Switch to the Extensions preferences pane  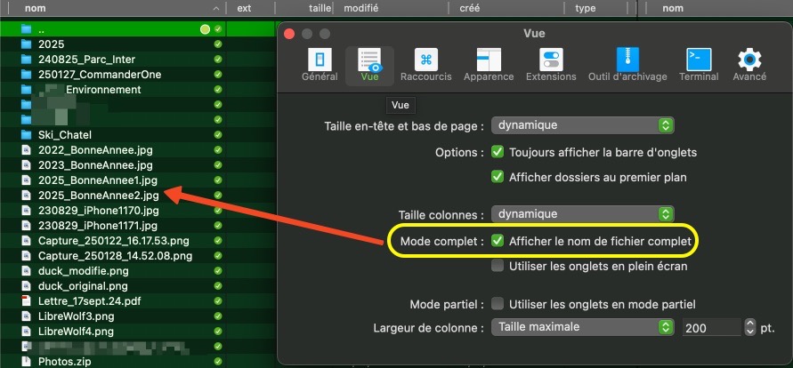(551, 61)
